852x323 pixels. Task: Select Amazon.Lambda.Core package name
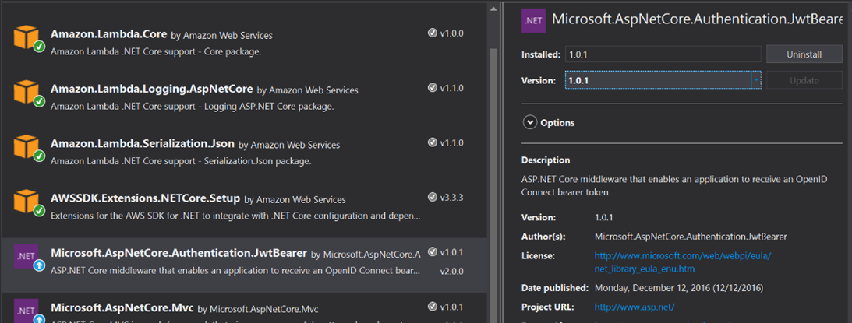(x=109, y=33)
